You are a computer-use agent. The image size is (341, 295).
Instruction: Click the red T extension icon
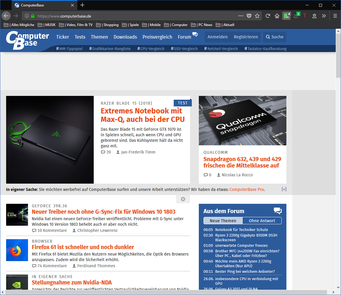(x=305, y=16)
